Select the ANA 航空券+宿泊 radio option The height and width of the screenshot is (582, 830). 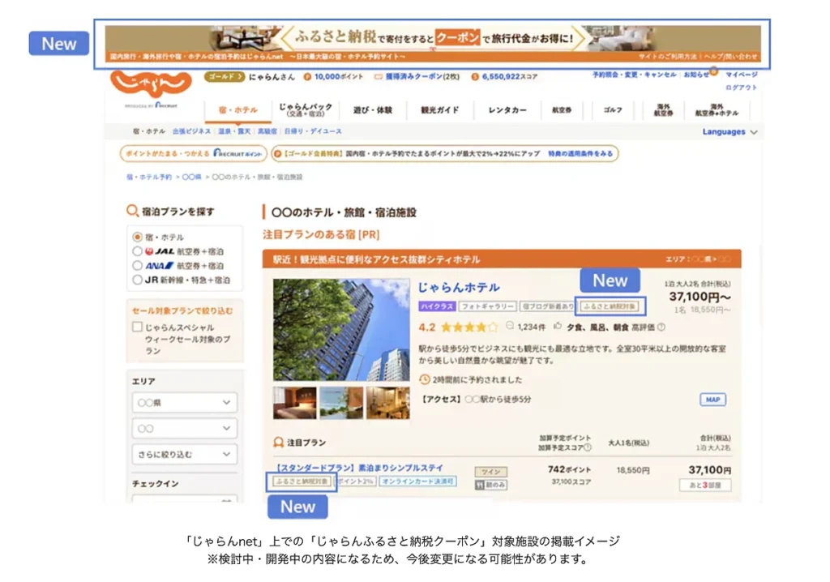[x=137, y=265]
